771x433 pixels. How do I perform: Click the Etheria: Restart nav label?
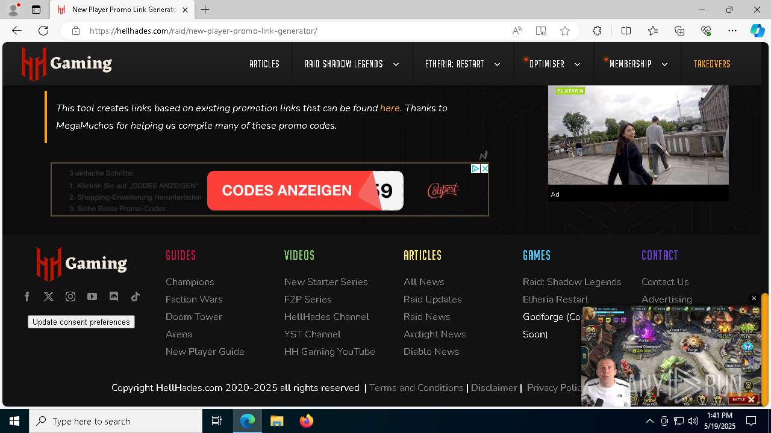click(455, 64)
